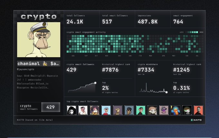This screenshot has height=138, width=219.
Task: Select the black-and-white manga follower avatar
Action: (71, 110)
